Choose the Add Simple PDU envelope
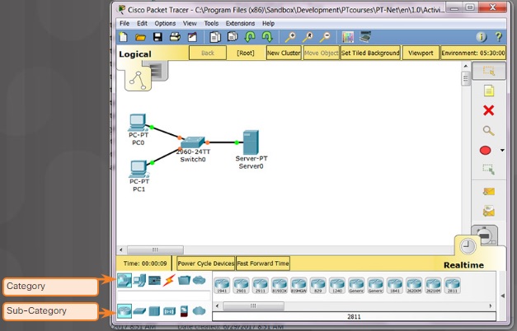 (488, 191)
